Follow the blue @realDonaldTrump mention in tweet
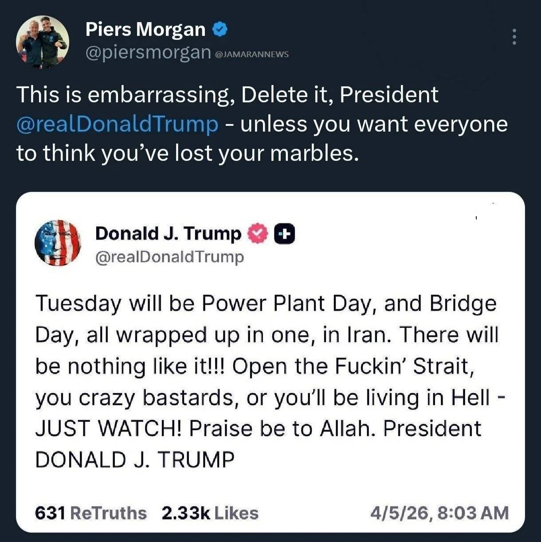Image resolution: width=541 pixels, height=542 pixels. coord(118,124)
